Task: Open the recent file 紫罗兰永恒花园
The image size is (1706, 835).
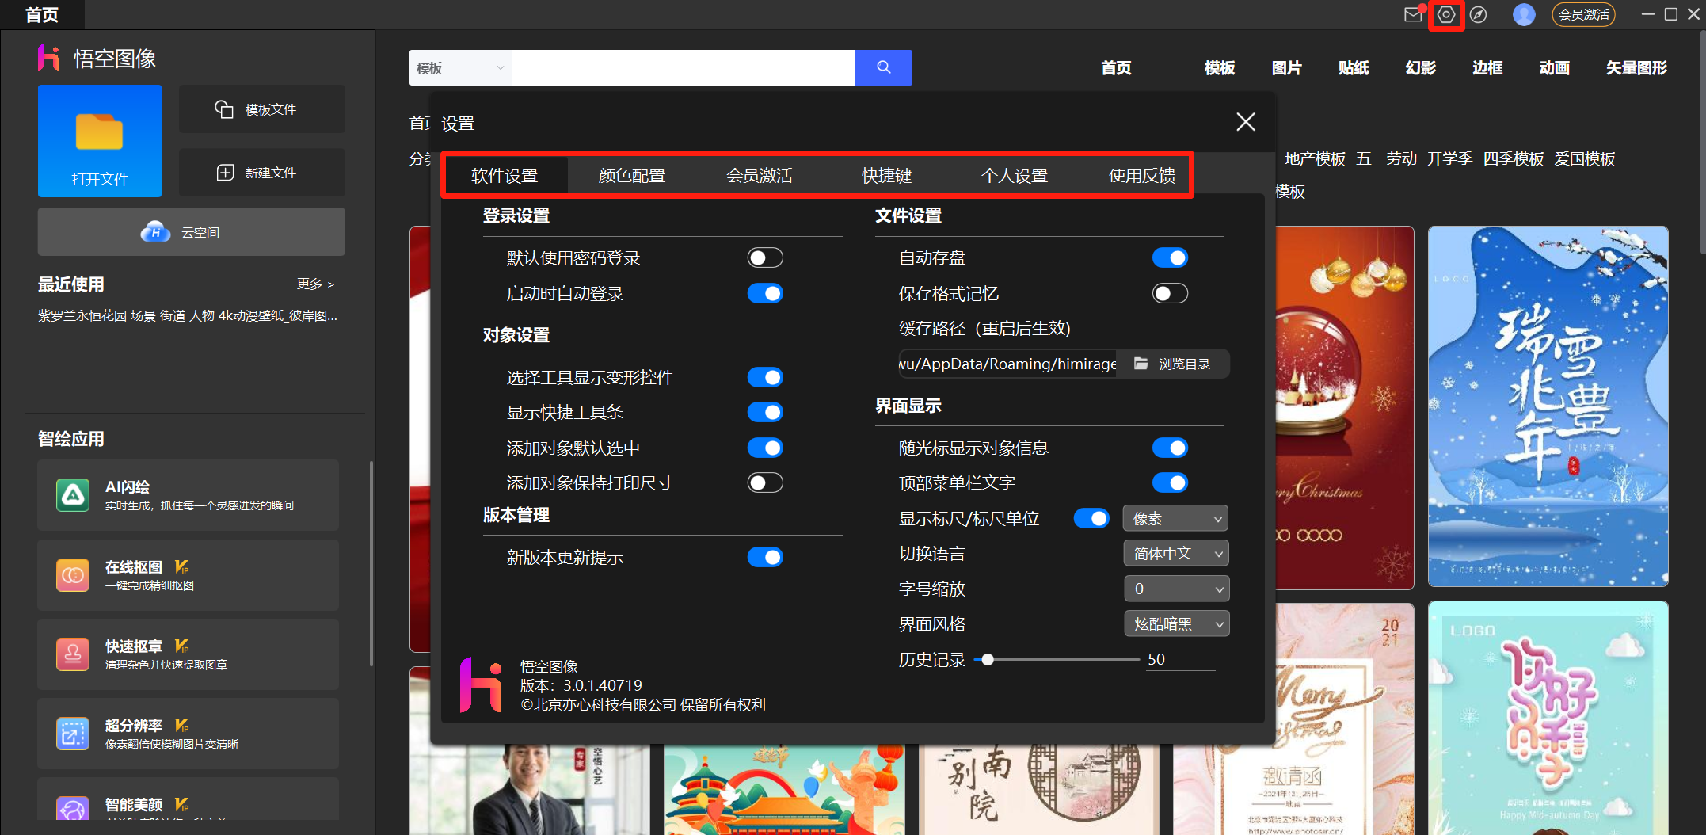Action: click(188, 315)
